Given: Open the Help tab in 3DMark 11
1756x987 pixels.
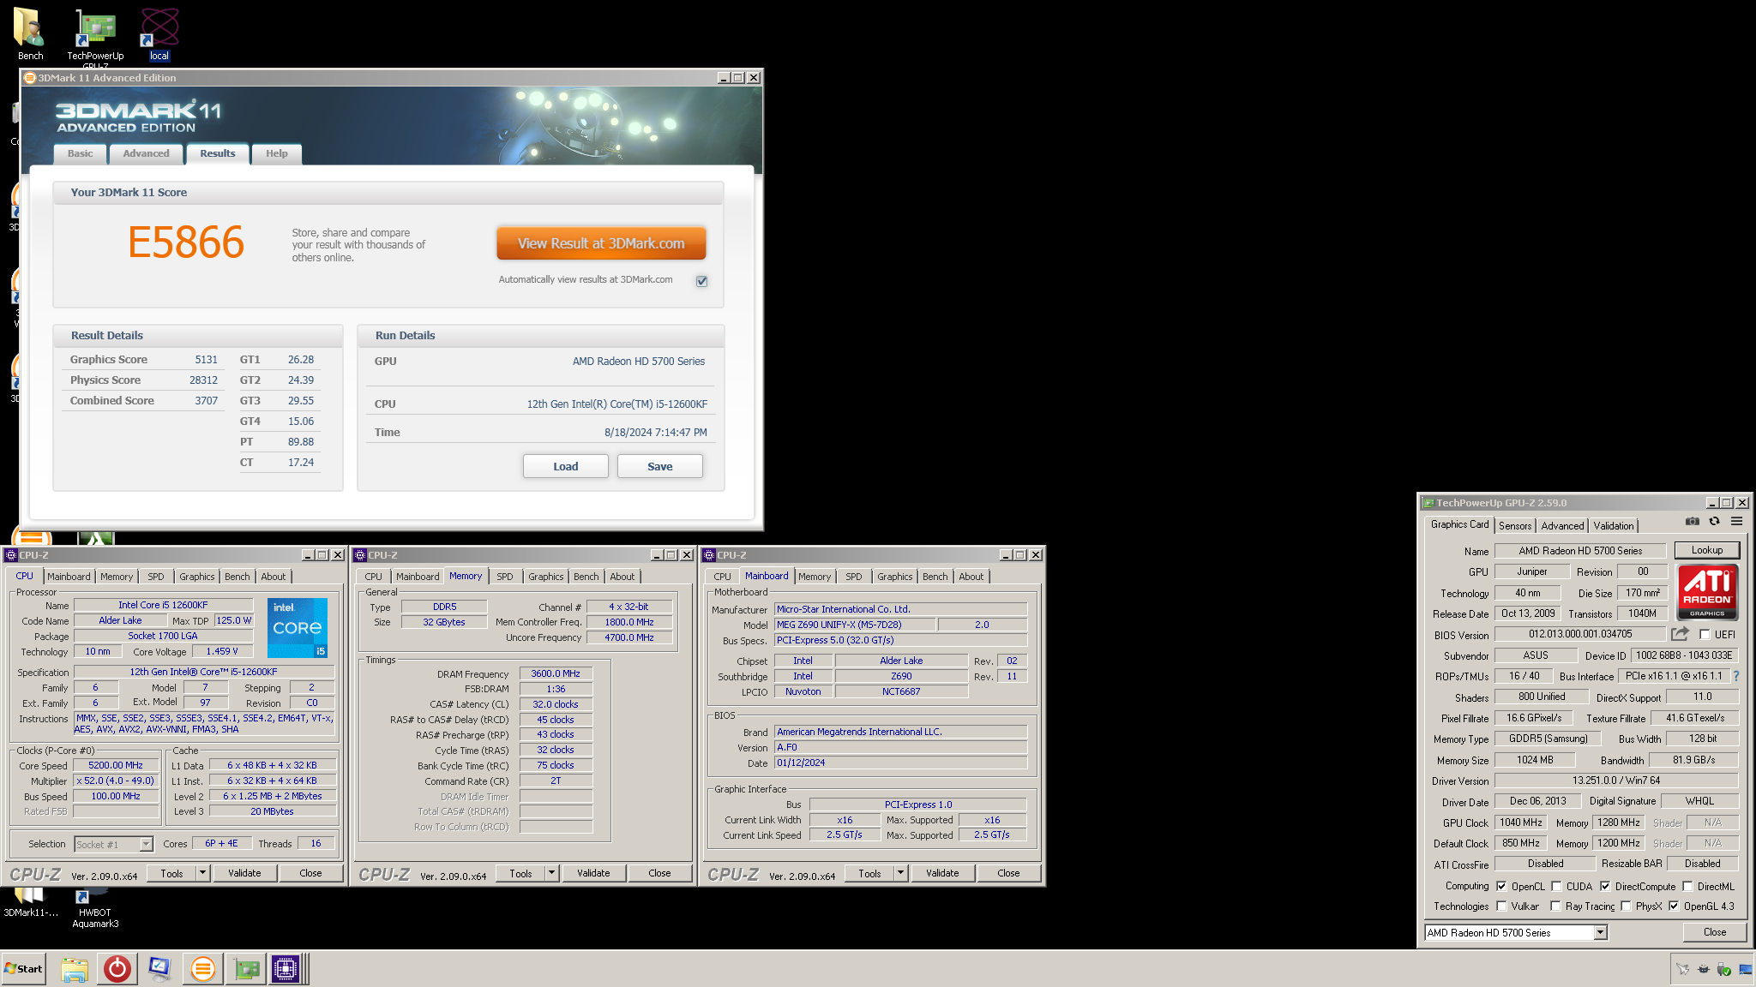Looking at the screenshot, I should (276, 153).
